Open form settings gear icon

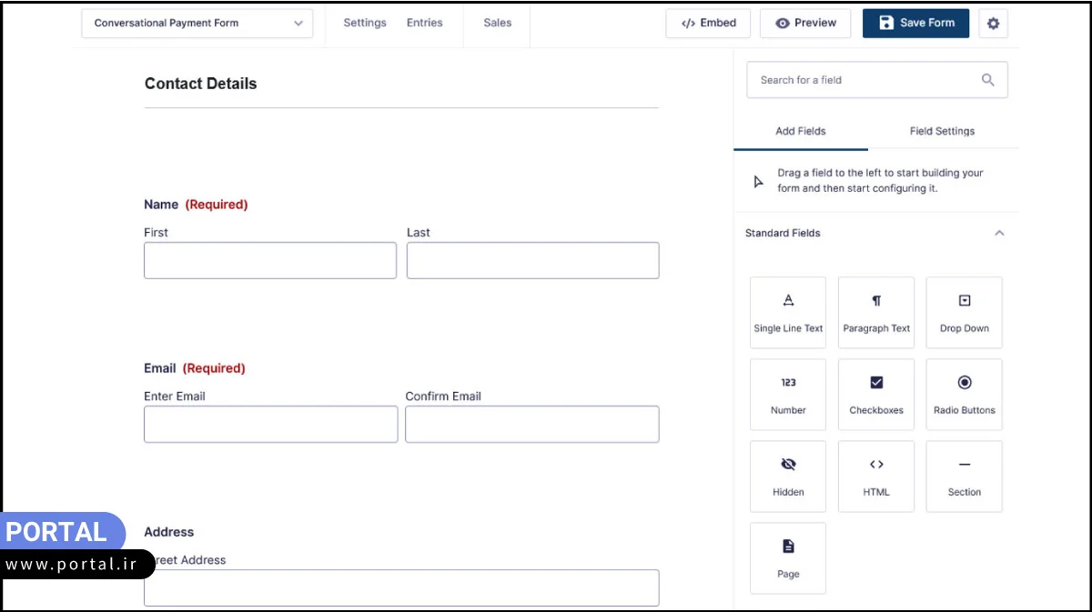pos(993,24)
